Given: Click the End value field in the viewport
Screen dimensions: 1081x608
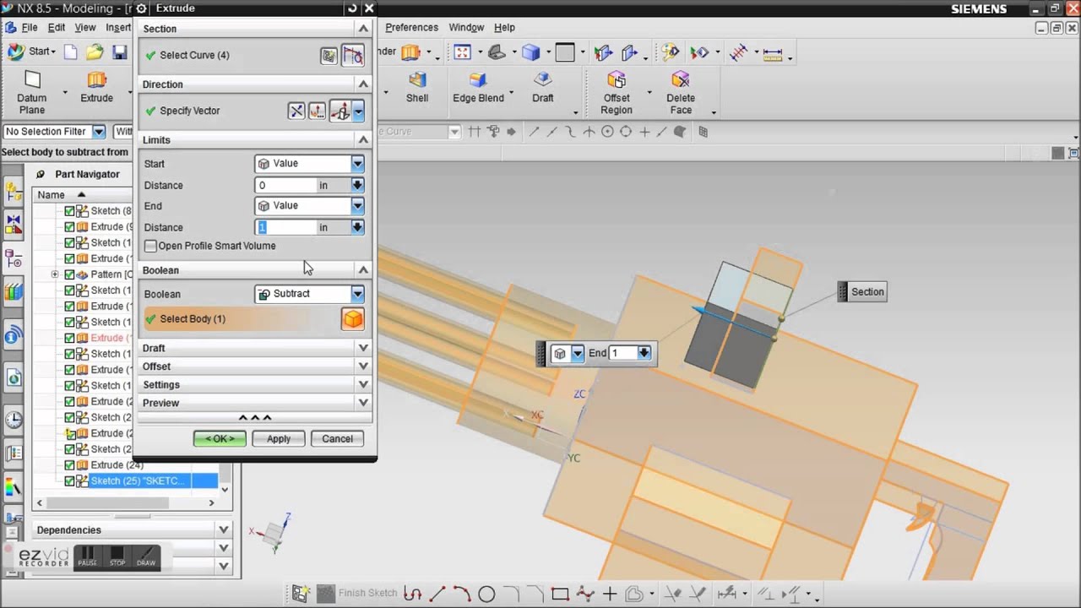Looking at the screenshot, I should [x=622, y=353].
